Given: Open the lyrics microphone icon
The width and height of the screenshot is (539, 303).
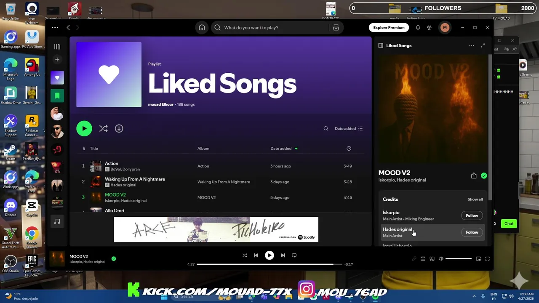Looking at the screenshot, I should point(414,259).
